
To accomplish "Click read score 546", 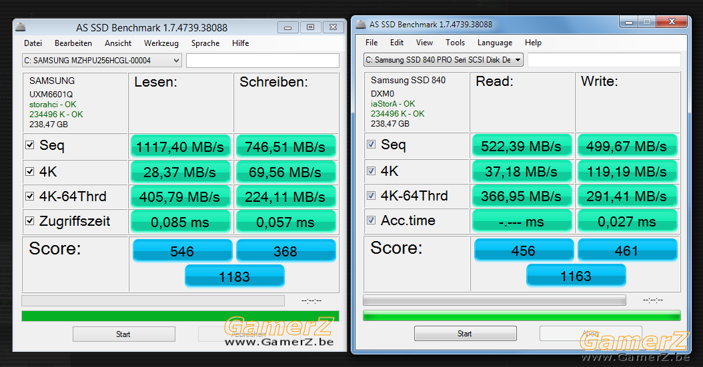I will point(183,250).
